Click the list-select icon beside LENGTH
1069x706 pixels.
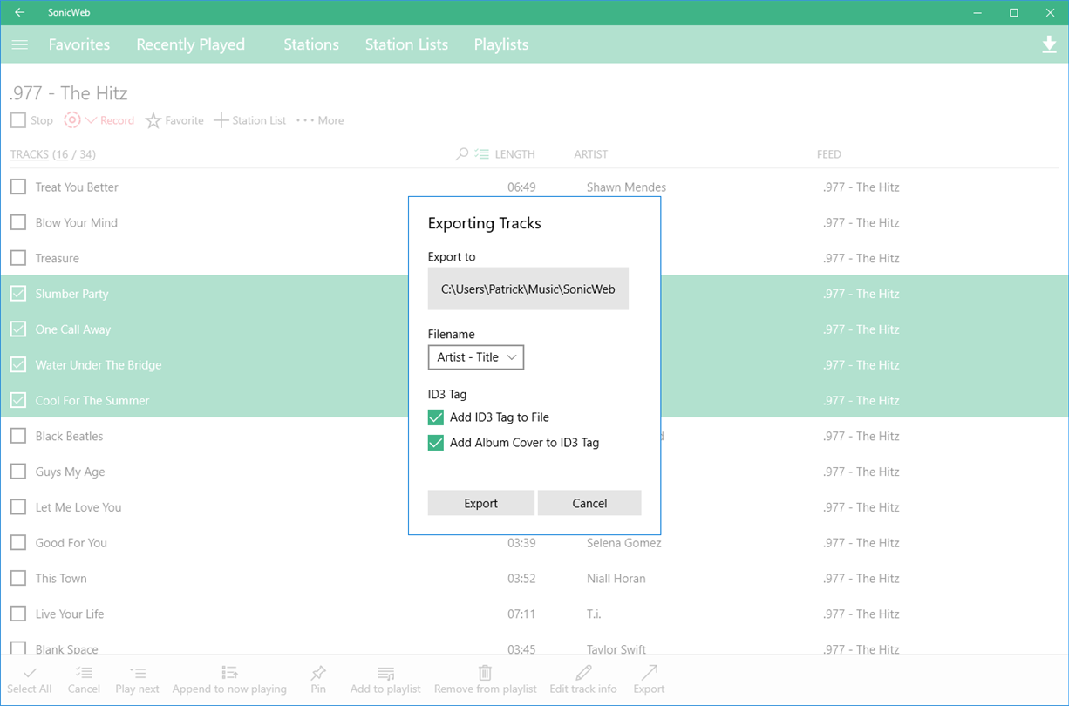482,154
